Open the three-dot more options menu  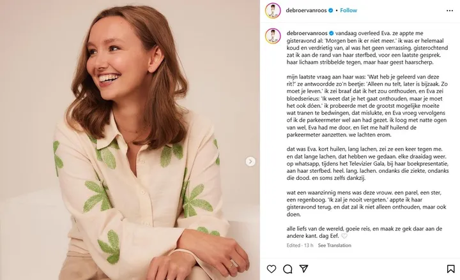click(448, 10)
